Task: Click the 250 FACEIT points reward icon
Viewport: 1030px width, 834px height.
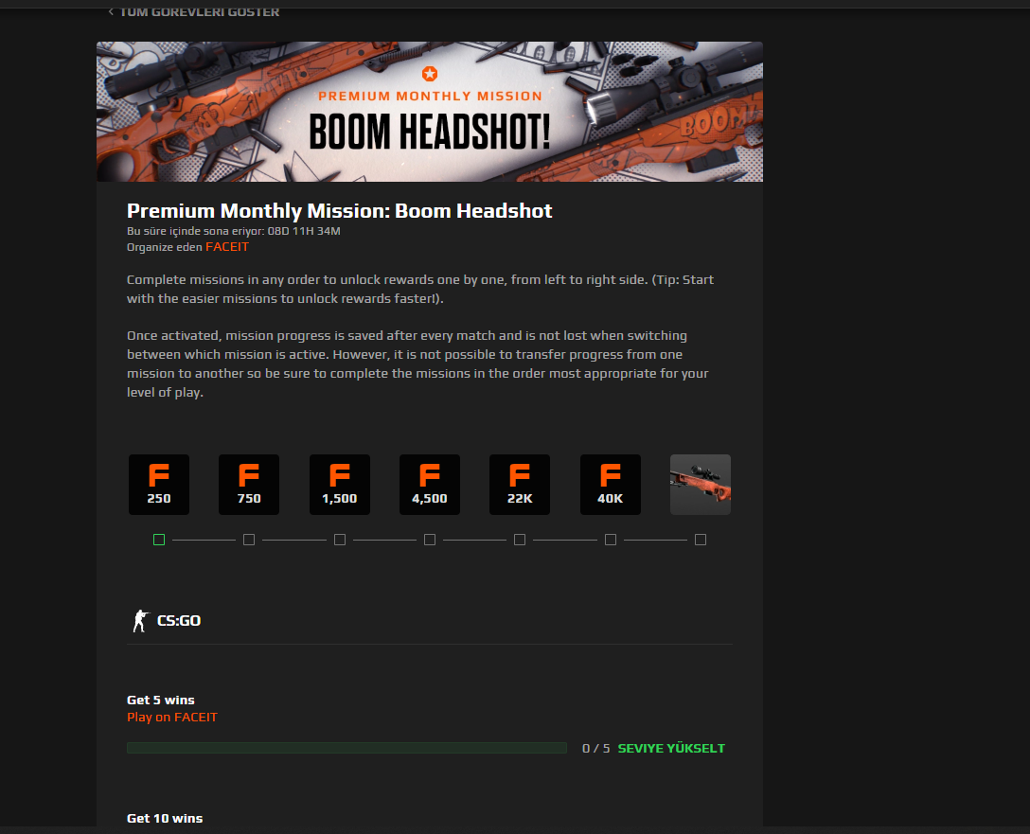Action: coord(159,485)
